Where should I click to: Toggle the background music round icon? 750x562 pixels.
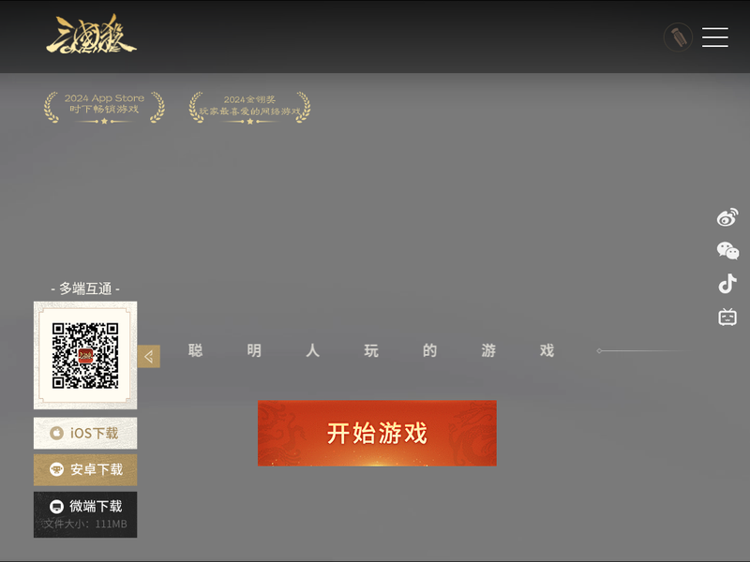[x=678, y=37]
